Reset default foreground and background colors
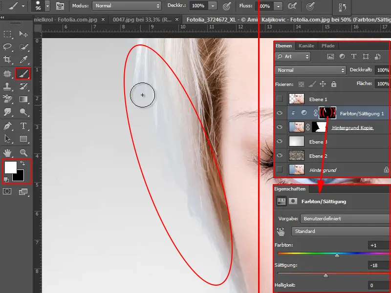Viewport: 391px width, 293px height. (x=6, y=180)
